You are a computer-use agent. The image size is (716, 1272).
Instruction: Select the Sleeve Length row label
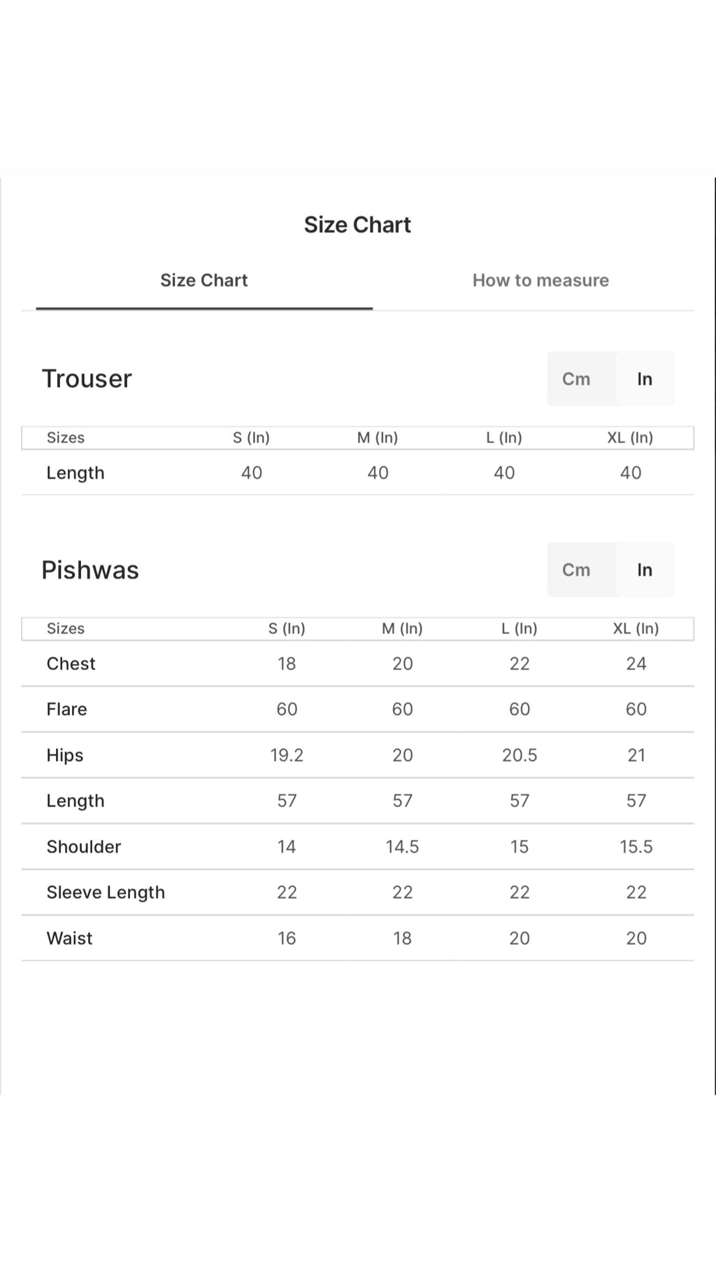(106, 892)
